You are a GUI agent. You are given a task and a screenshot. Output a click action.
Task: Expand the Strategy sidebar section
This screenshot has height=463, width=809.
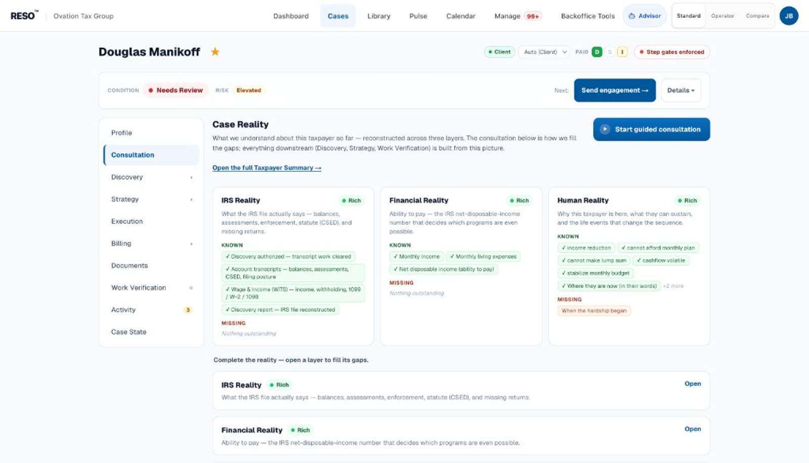(151, 199)
